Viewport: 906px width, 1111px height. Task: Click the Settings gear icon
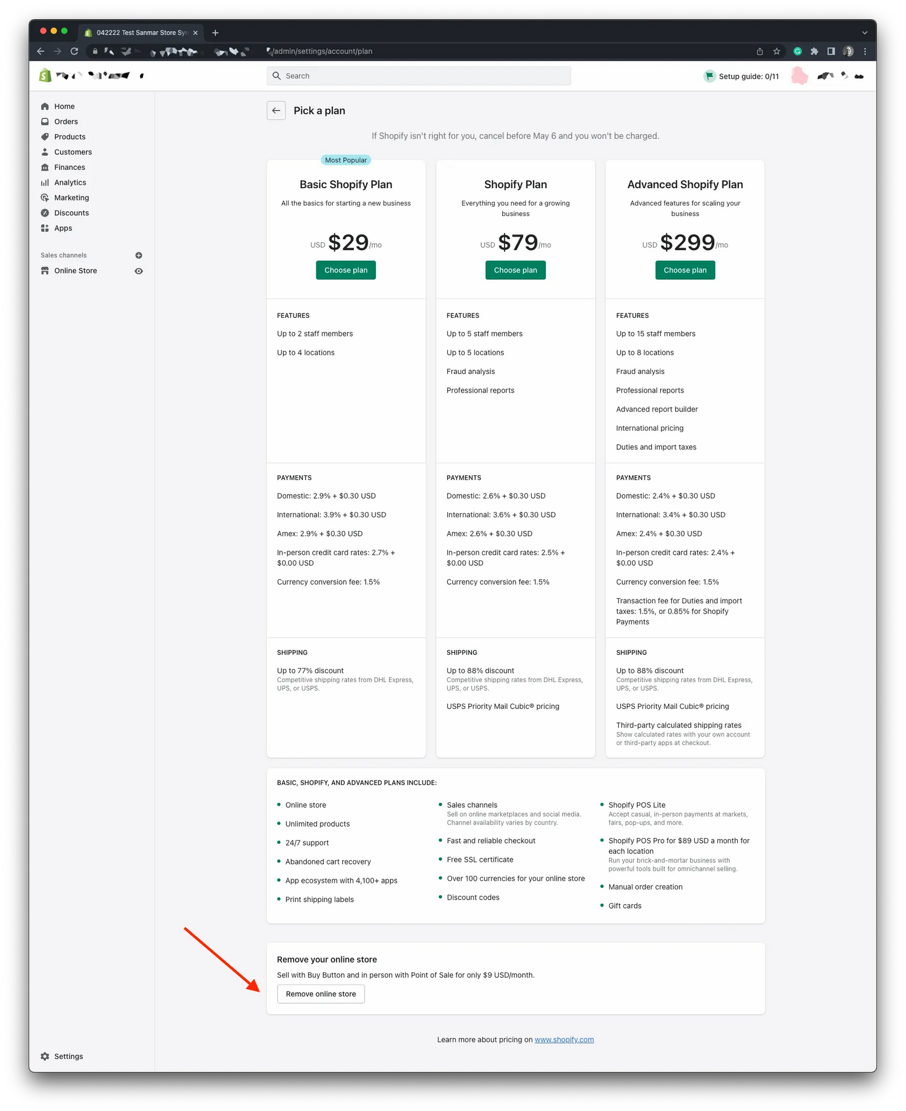tap(45, 1056)
